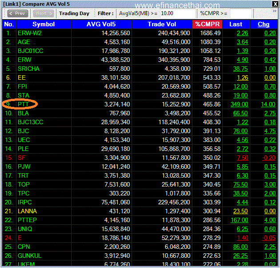Select symbol FPI
Viewport: 280px width, 268px height.
click(x=22, y=87)
